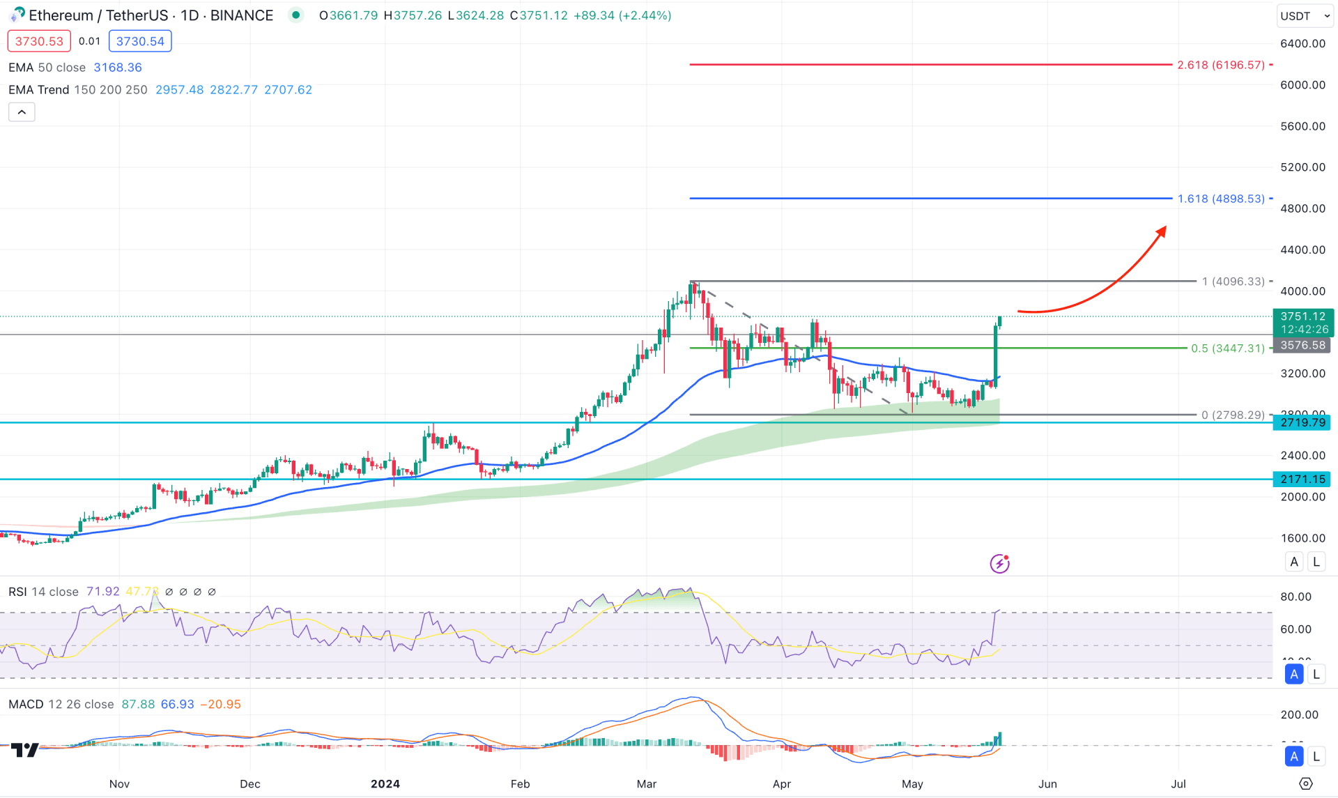Click the 1 (4096.33) Fibonacci label

point(1233,282)
